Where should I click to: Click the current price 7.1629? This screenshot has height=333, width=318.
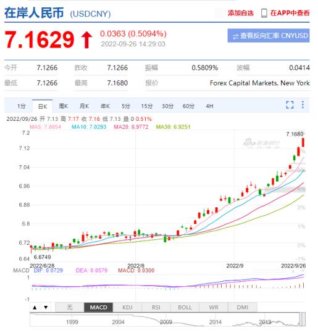coord(40,39)
